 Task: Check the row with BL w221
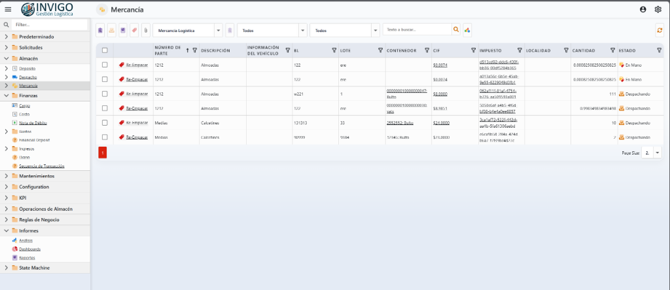(105, 94)
